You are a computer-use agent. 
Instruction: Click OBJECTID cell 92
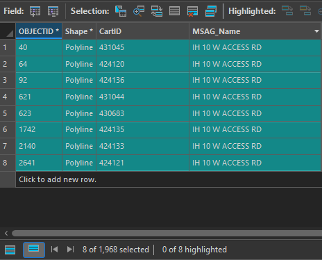[x=39, y=80]
